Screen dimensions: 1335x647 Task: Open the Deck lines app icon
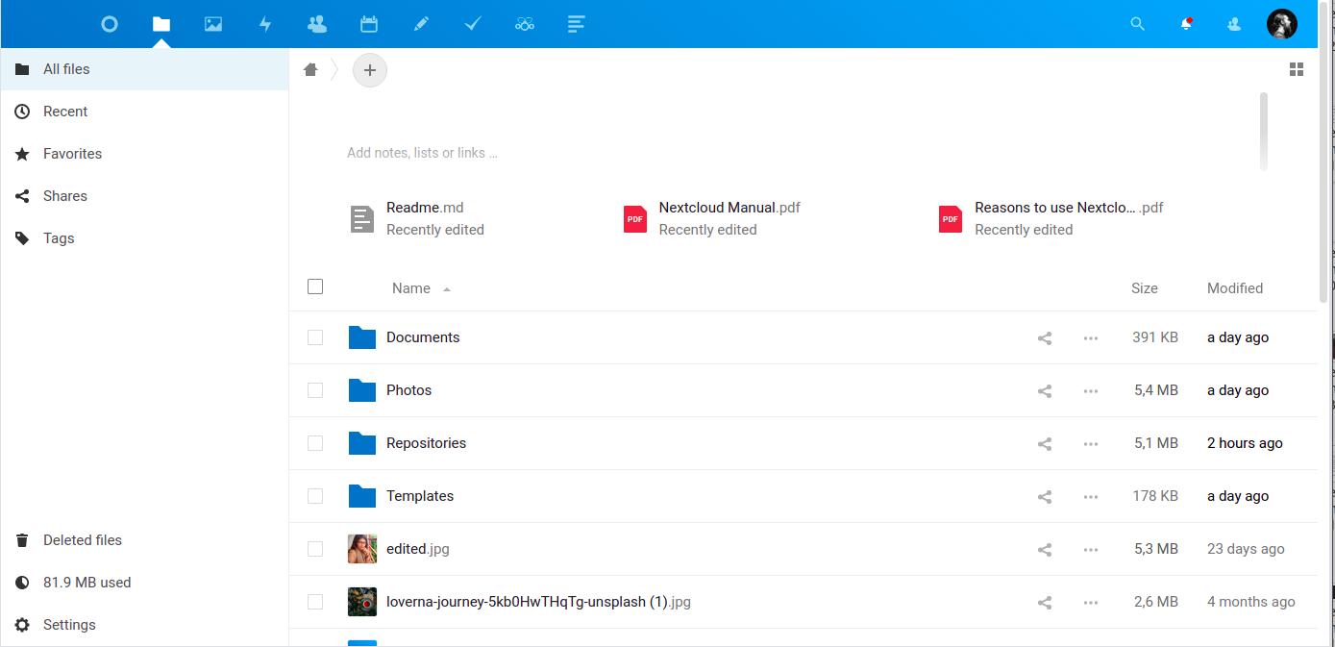(577, 24)
